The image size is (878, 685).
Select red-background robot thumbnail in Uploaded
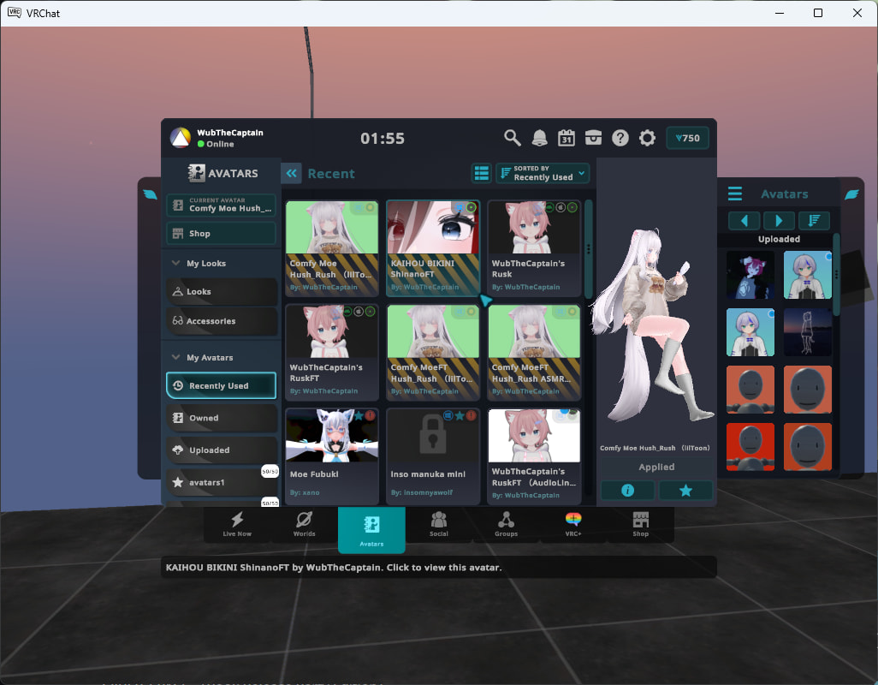(750, 447)
